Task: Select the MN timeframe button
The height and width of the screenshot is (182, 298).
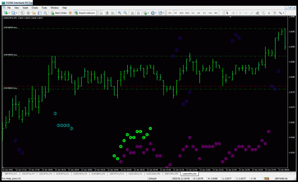Action: point(216,13)
